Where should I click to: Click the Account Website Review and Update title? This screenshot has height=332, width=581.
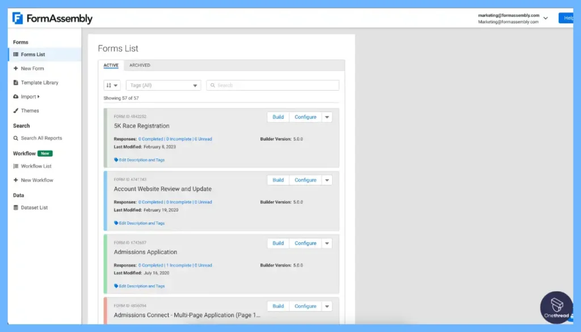(x=163, y=189)
